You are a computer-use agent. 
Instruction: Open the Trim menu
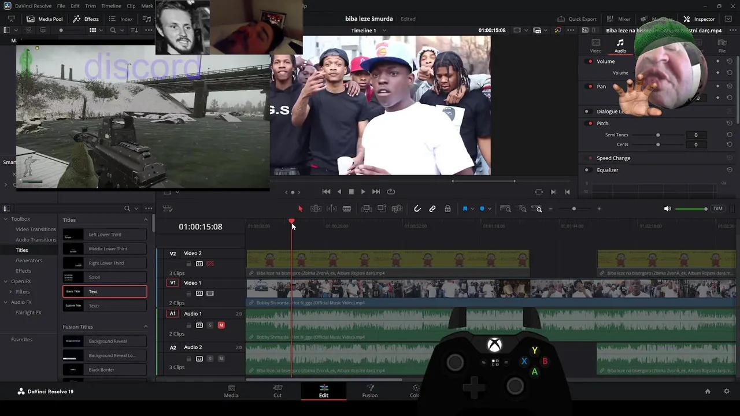tap(90, 6)
